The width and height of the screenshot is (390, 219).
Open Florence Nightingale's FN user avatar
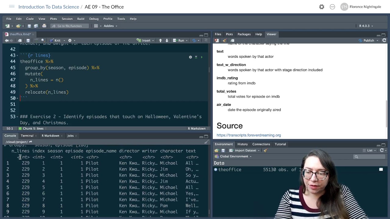pyautogui.click(x=344, y=7)
